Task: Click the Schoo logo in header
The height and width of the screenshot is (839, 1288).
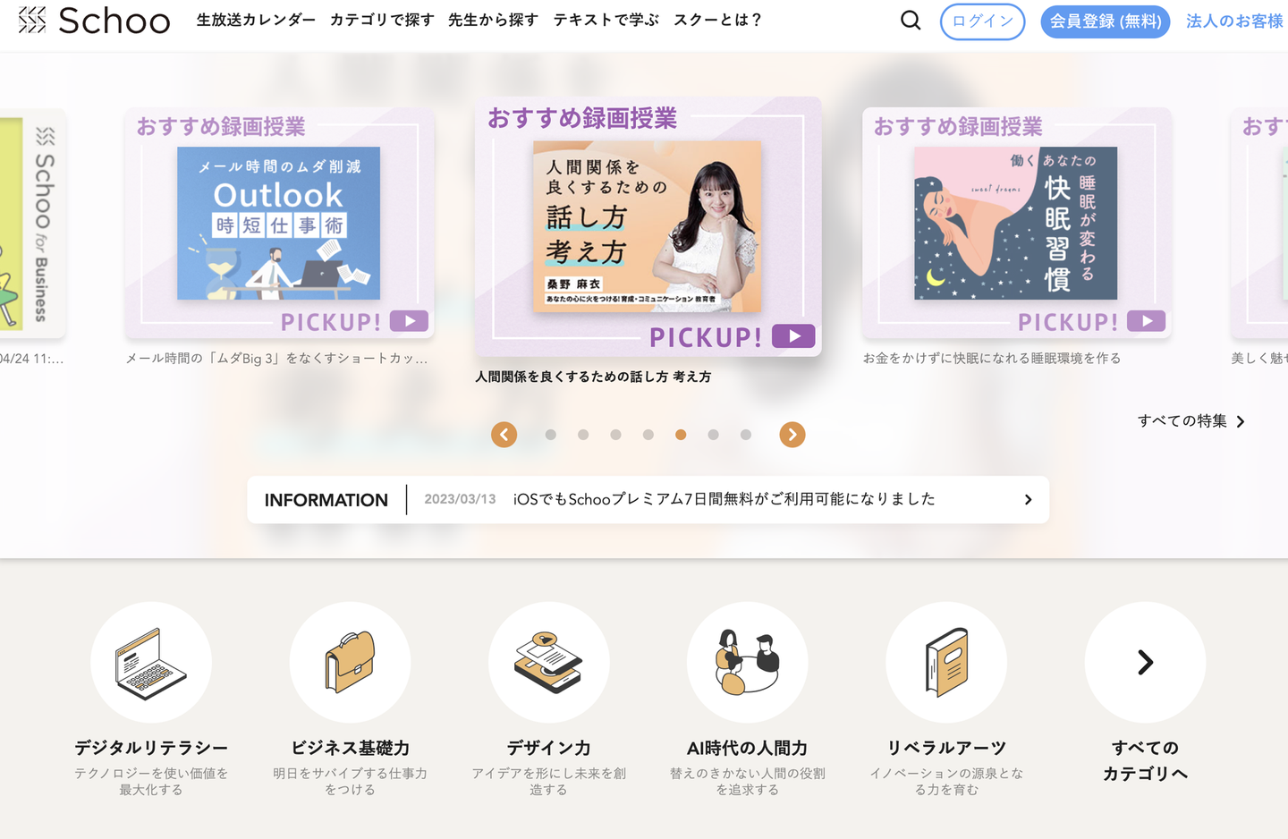Action: pyautogui.click(x=94, y=21)
